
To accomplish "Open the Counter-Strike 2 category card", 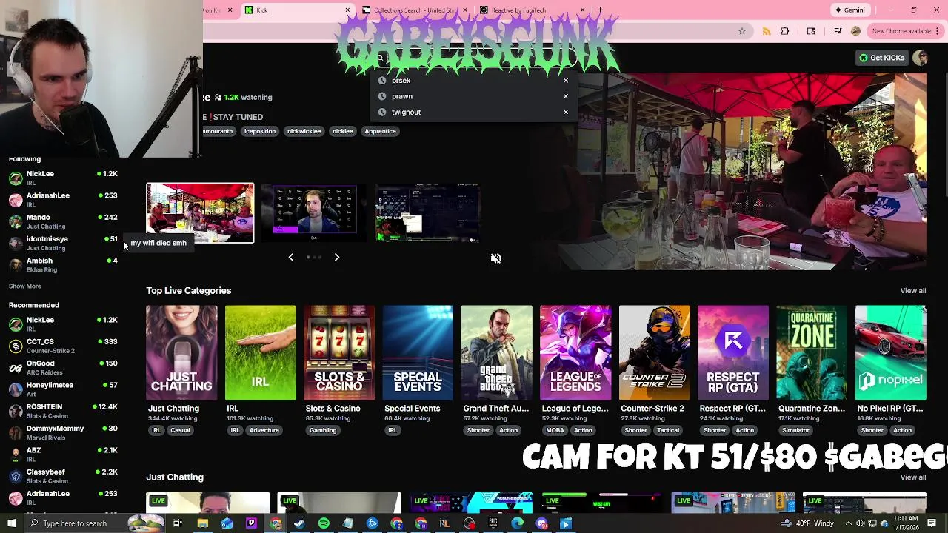I will coord(654,352).
